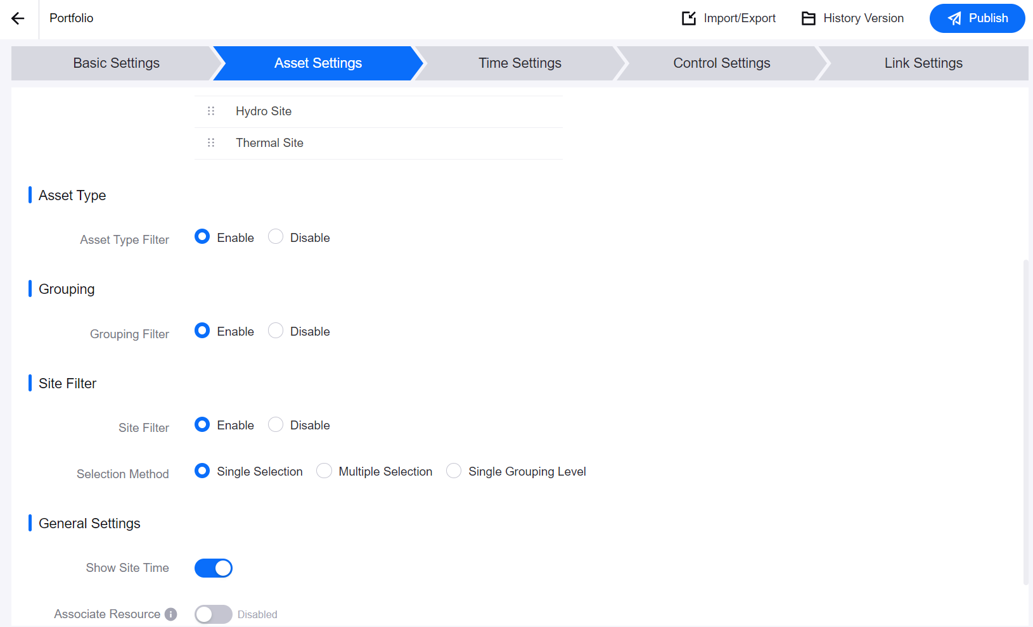Switch to the Basic Settings tab

pos(116,63)
